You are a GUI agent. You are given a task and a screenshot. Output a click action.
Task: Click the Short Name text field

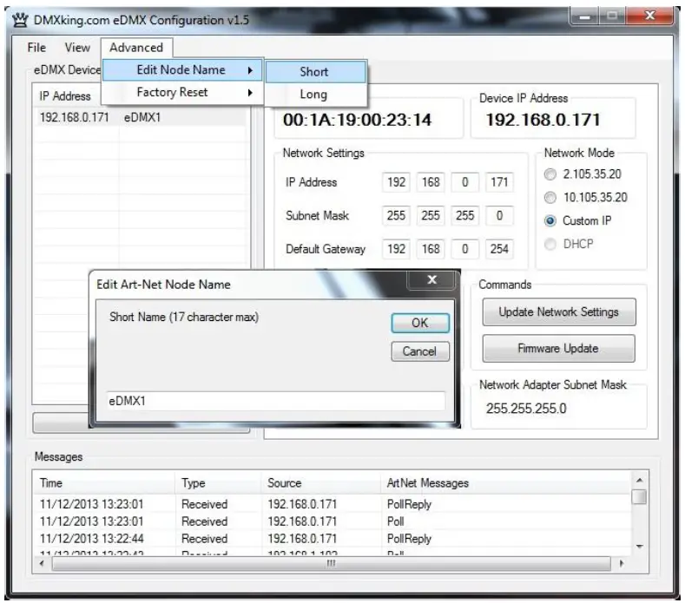(x=275, y=402)
